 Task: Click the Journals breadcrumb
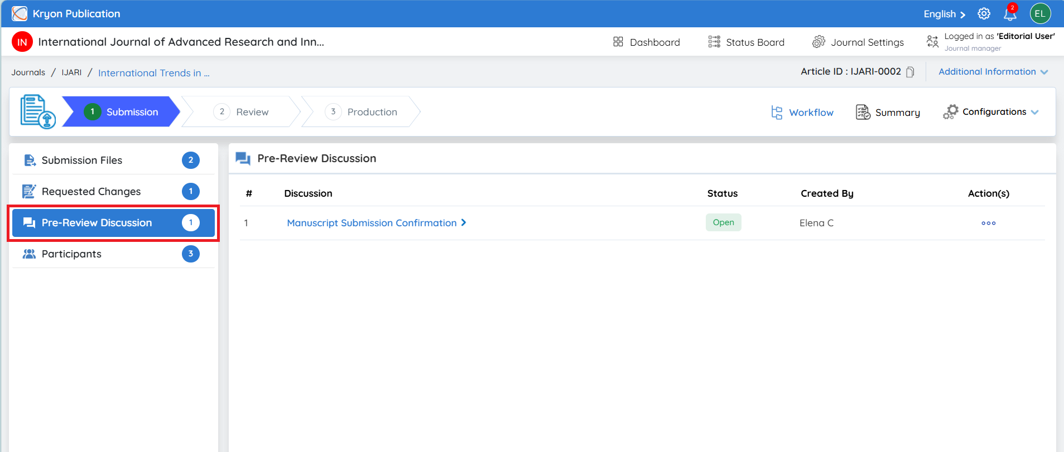(x=28, y=72)
